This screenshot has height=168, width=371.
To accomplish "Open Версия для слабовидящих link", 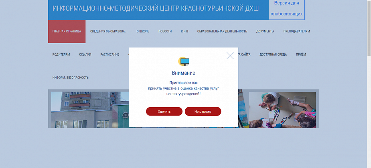I will coord(286,8).
